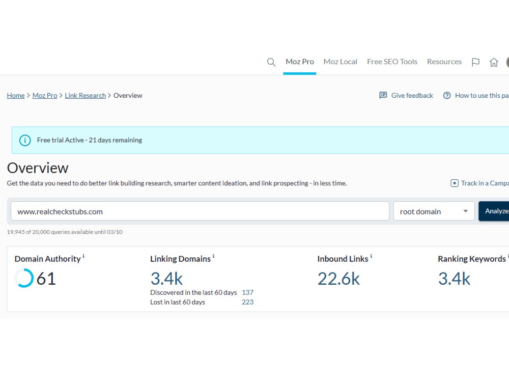Viewport: 509px width, 382px height.
Task: Click the Domain Authority progress ring
Action: tap(24, 278)
